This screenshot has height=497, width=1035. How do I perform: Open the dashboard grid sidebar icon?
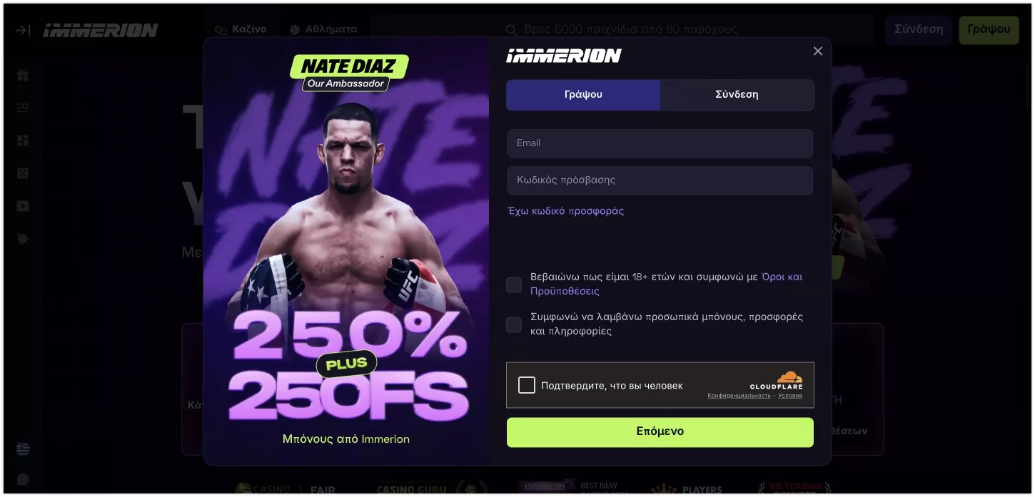tap(23, 140)
